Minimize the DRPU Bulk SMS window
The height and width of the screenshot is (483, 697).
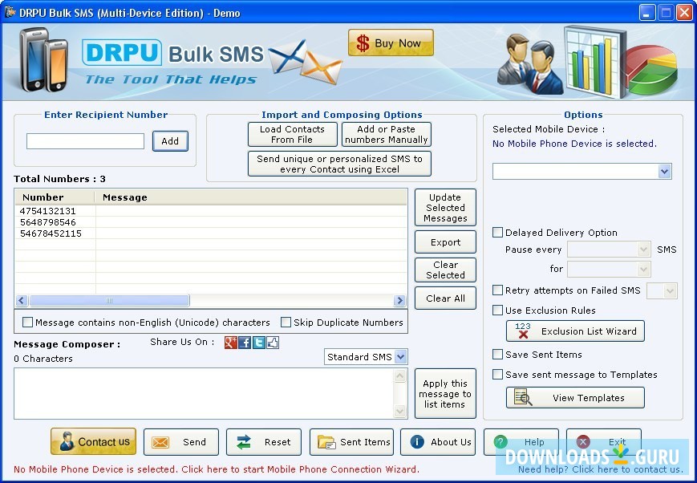click(x=647, y=13)
